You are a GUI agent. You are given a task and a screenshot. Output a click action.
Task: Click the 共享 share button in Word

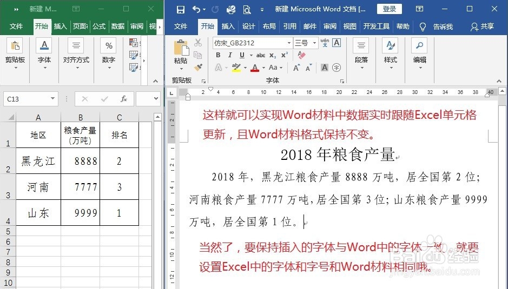[483, 26]
